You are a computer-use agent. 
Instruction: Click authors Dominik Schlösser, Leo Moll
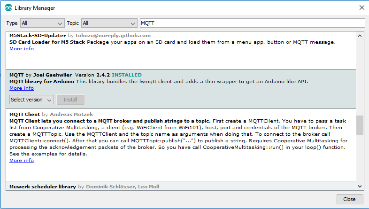point(123,186)
